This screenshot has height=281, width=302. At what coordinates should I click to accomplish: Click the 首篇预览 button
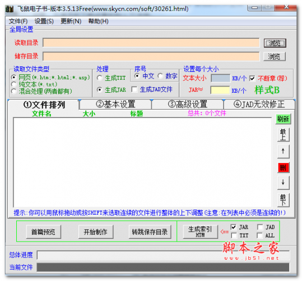click(x=43, y=232)
